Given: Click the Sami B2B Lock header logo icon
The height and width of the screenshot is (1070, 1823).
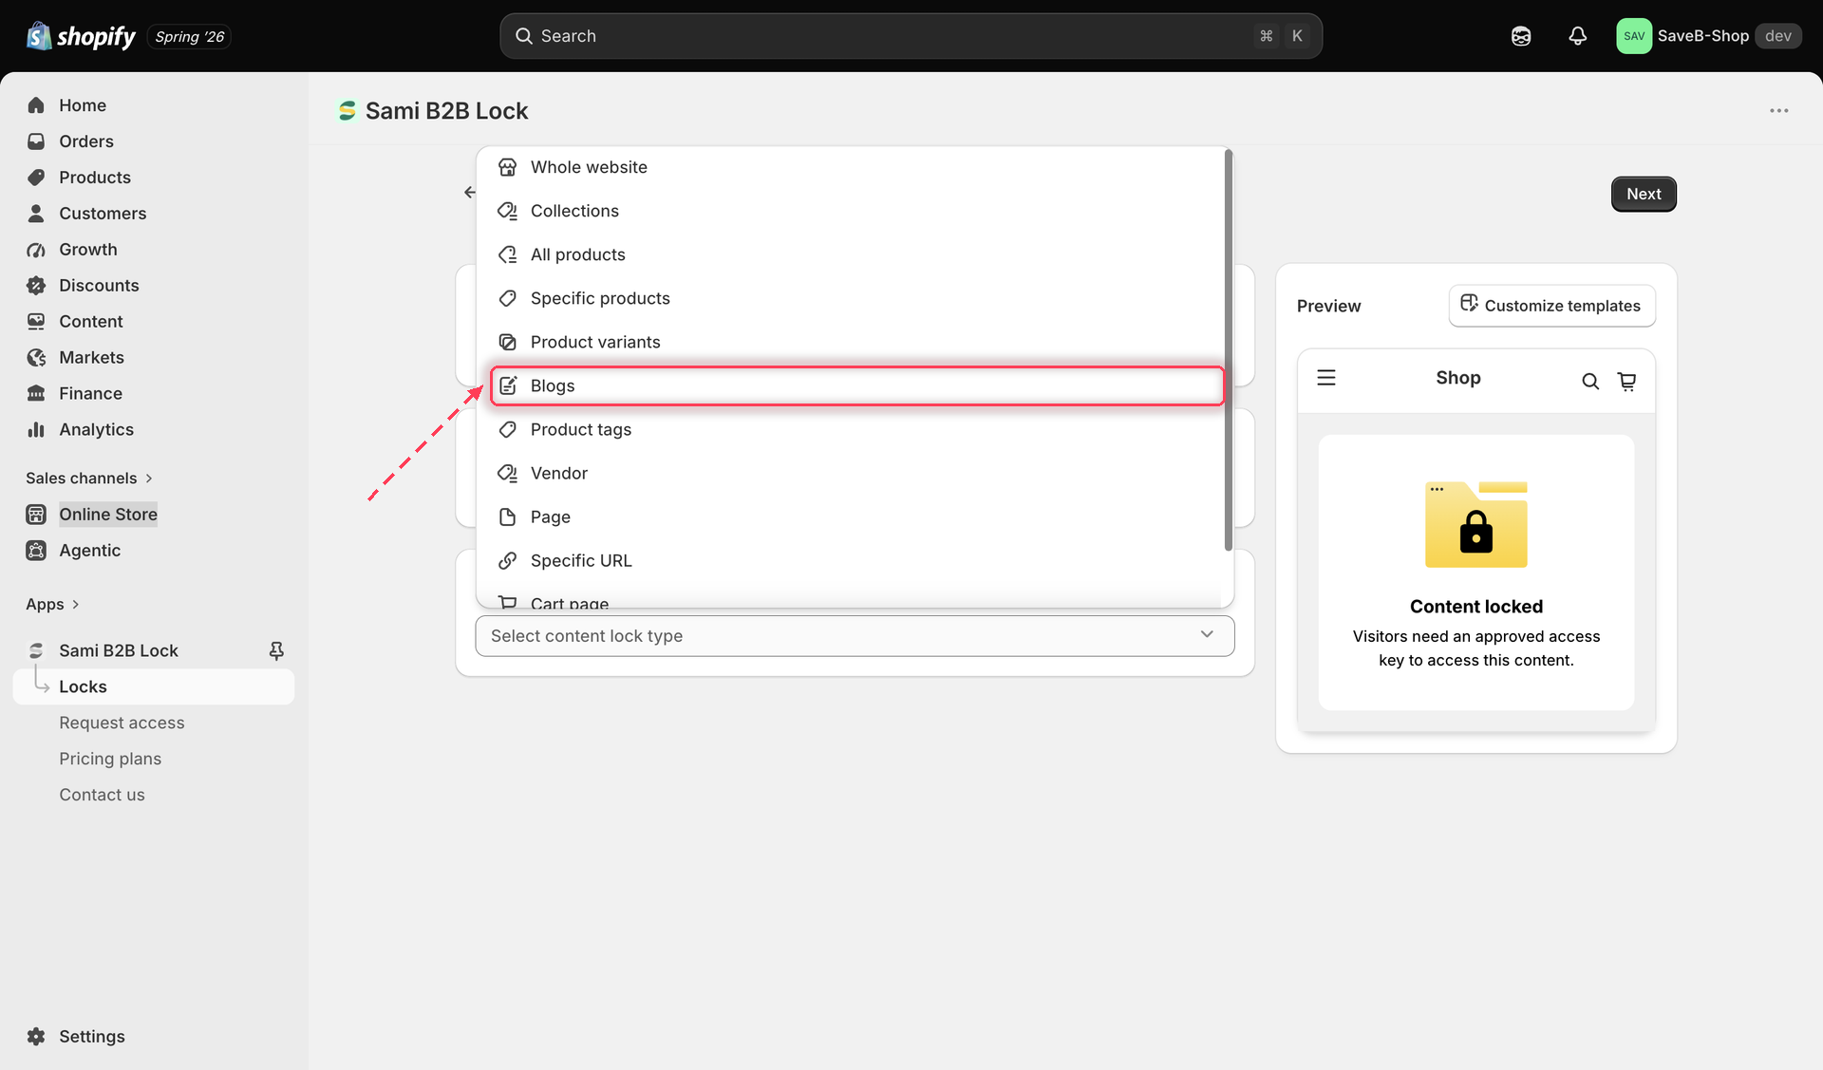Looking at the screenshot, I should [x=348, y=111].
